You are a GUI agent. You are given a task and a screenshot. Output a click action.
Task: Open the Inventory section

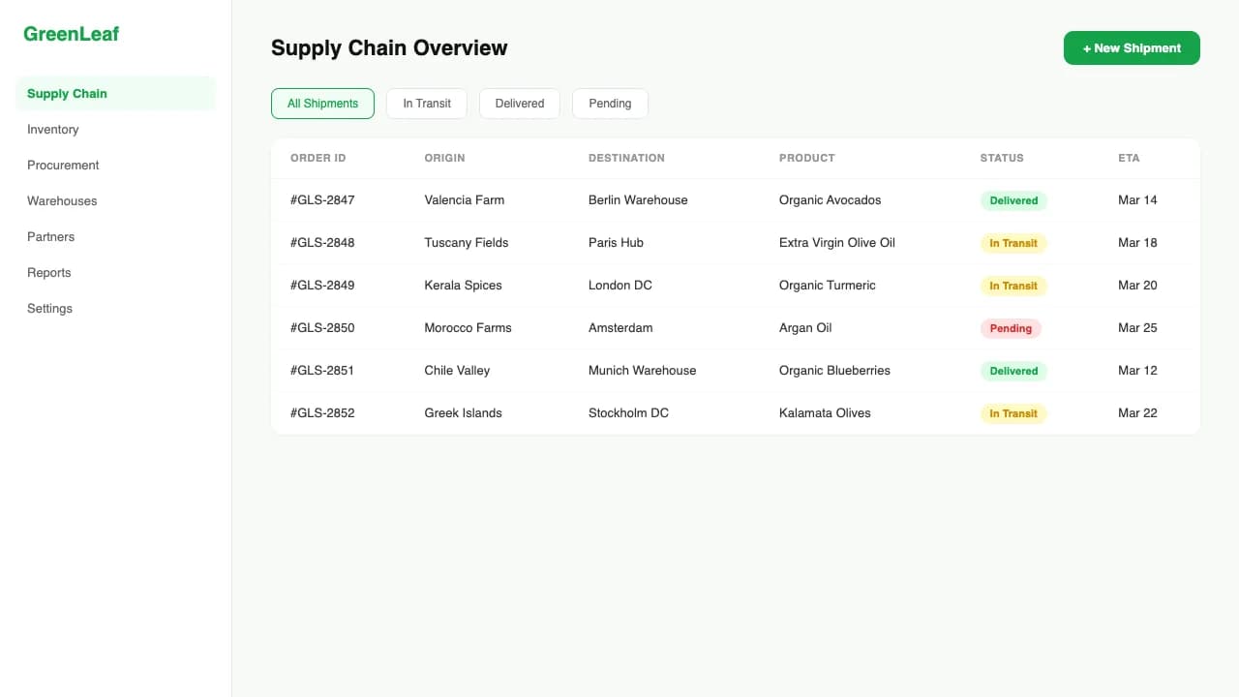[x=52, y=129]
